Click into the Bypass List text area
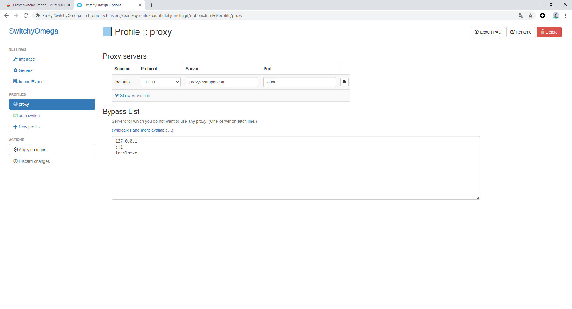Viewport: 572px width, 309px height. [296, 168]
